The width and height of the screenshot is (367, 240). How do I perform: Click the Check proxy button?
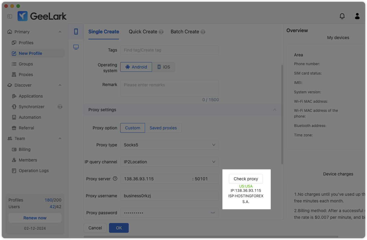[x=246, y=179]
